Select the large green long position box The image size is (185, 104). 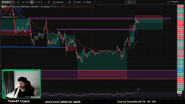click(x=102, y=61)
